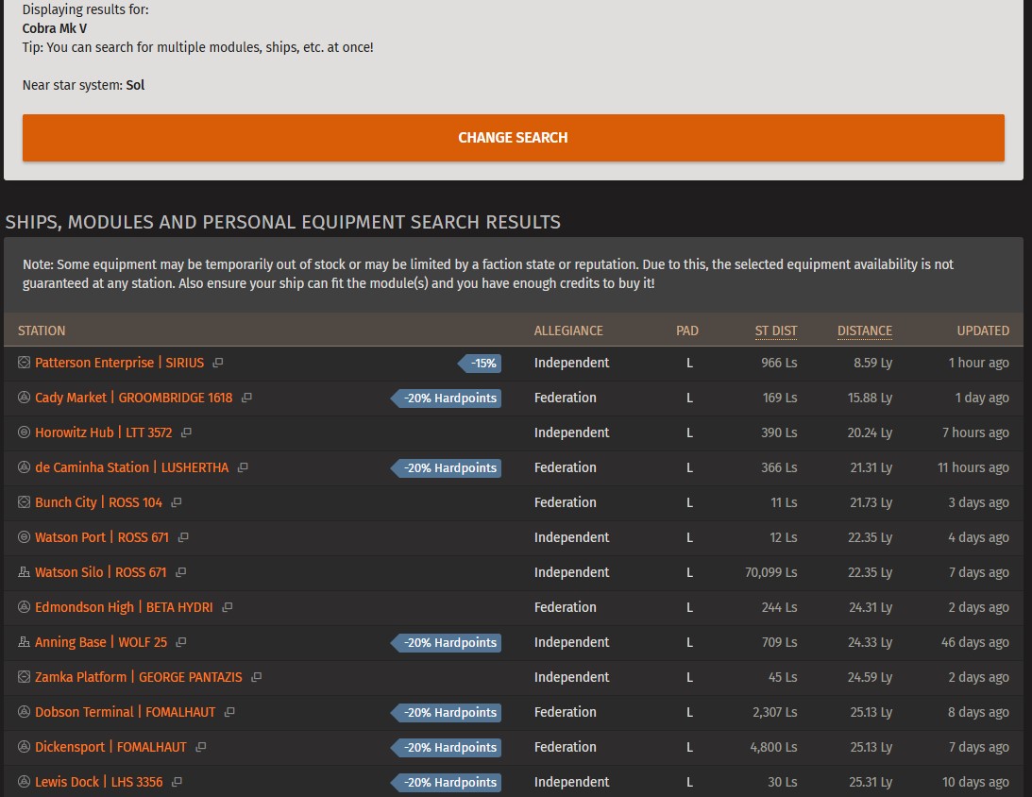Sort results by ST DIST column
The height and width of the screenshot is (797, 1032).
(776, 331)
